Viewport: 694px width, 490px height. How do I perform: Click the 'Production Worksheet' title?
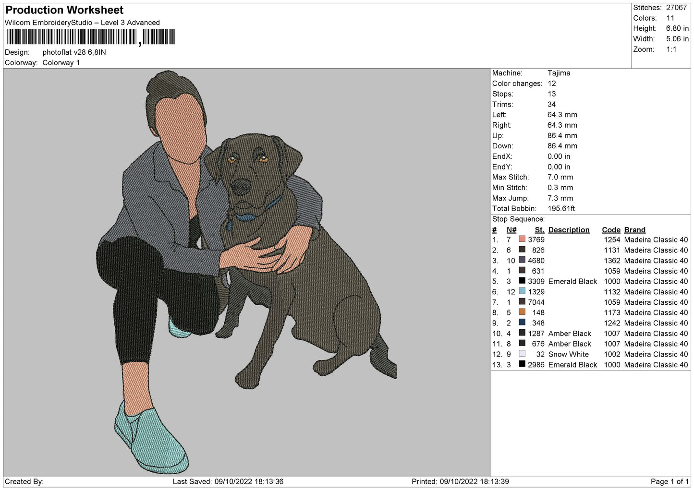[64, 10]
